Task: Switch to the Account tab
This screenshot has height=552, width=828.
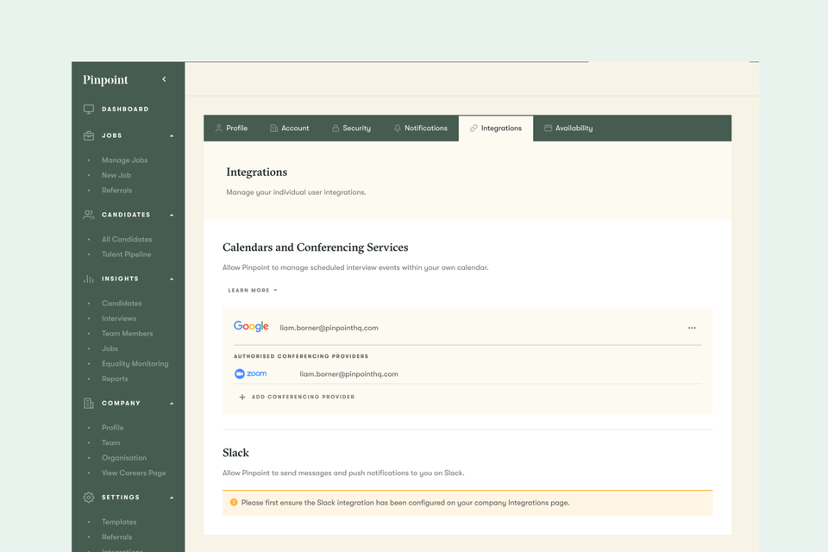Action: click(x=290, y=129)
